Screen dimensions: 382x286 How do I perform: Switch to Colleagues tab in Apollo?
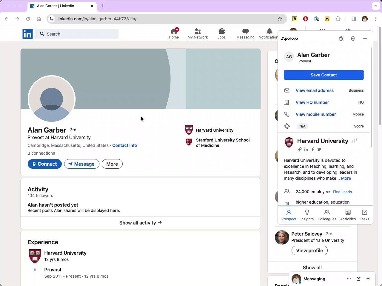(327, 215)
